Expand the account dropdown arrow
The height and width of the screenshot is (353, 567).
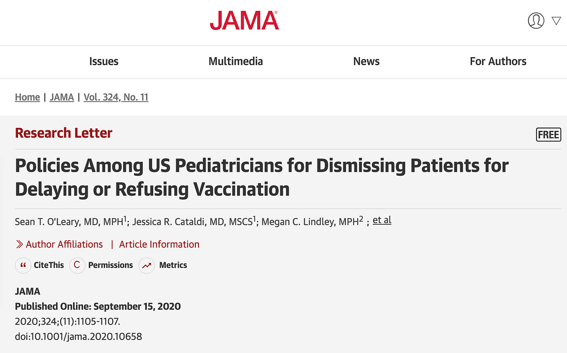click(x=556, y=21)
